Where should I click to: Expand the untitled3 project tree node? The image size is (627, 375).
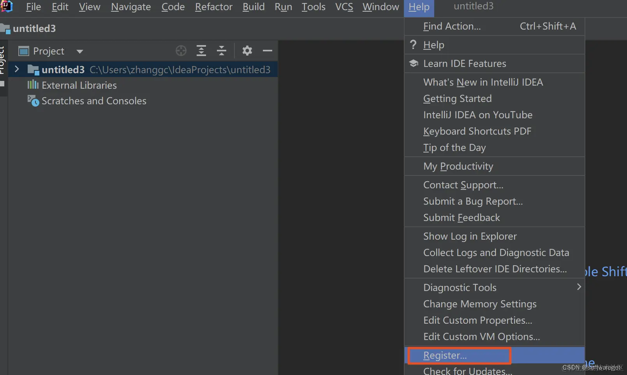click(x=17, y=69)
